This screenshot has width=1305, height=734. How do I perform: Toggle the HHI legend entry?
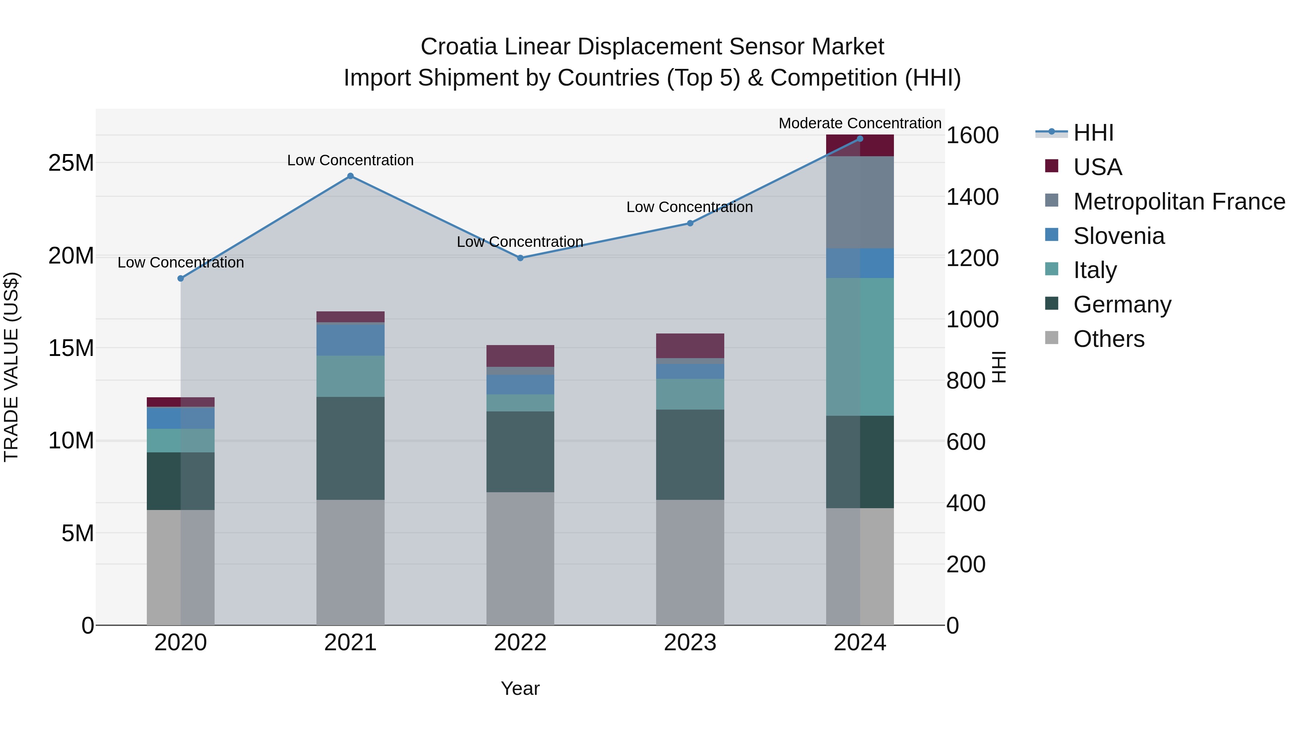pyautogui.click(x=1075, y=133)
